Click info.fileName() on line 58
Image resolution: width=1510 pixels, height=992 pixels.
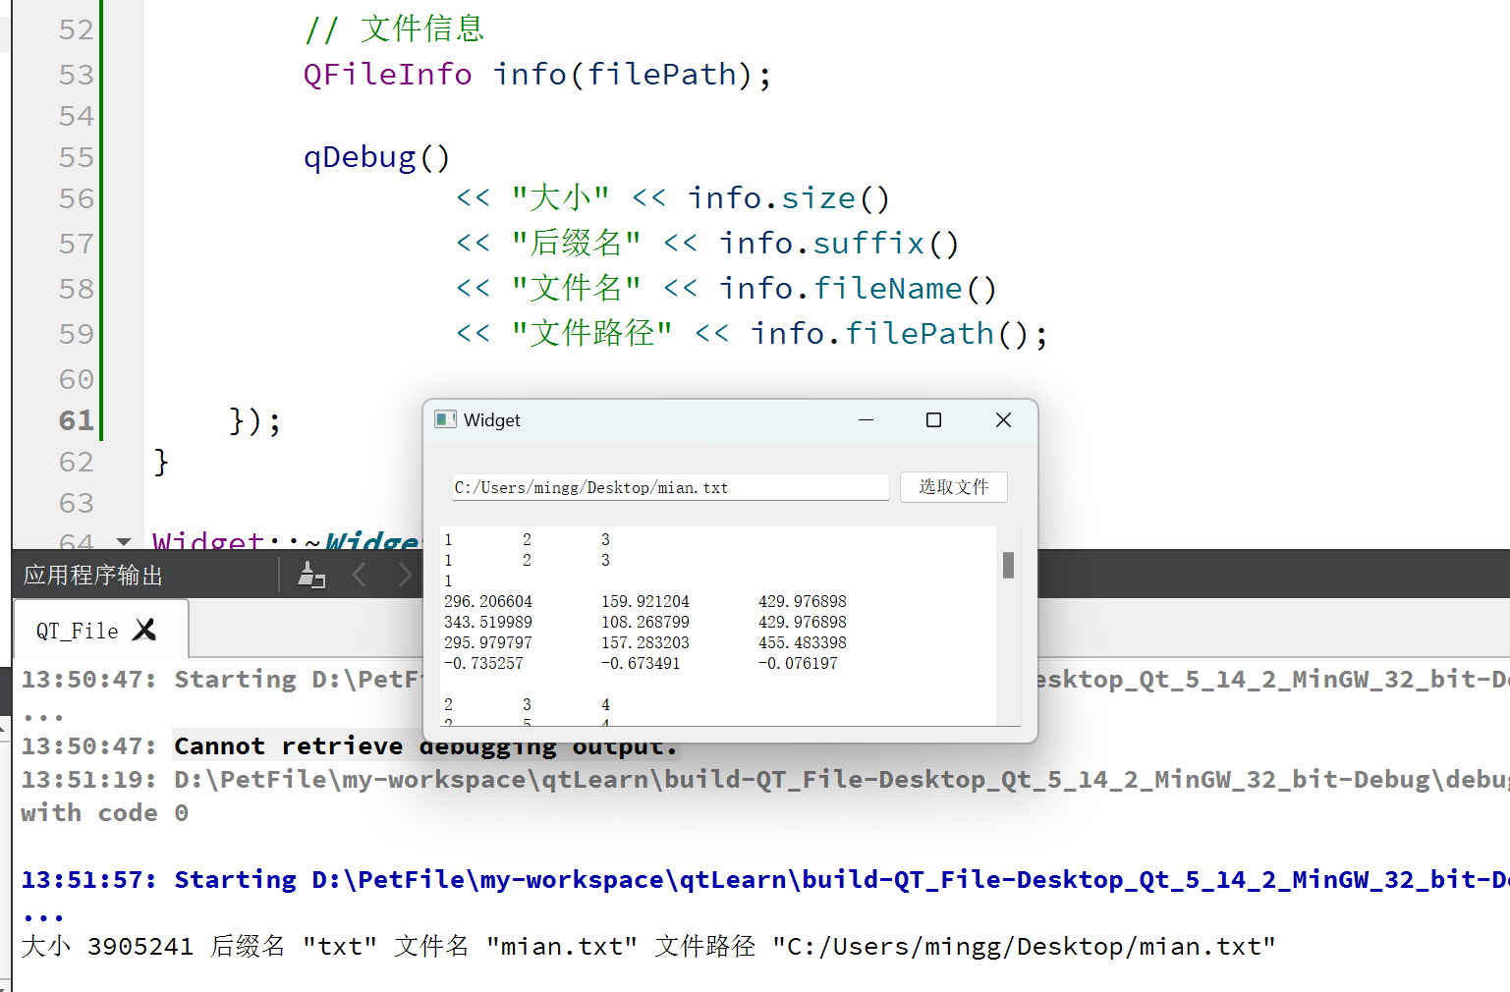click(857, 289)
